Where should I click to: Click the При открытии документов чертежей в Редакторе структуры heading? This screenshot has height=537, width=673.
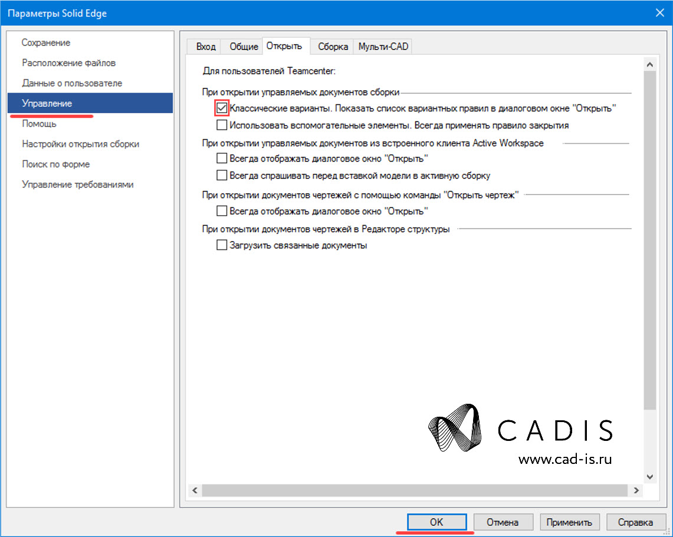click(x=326, y=229)
